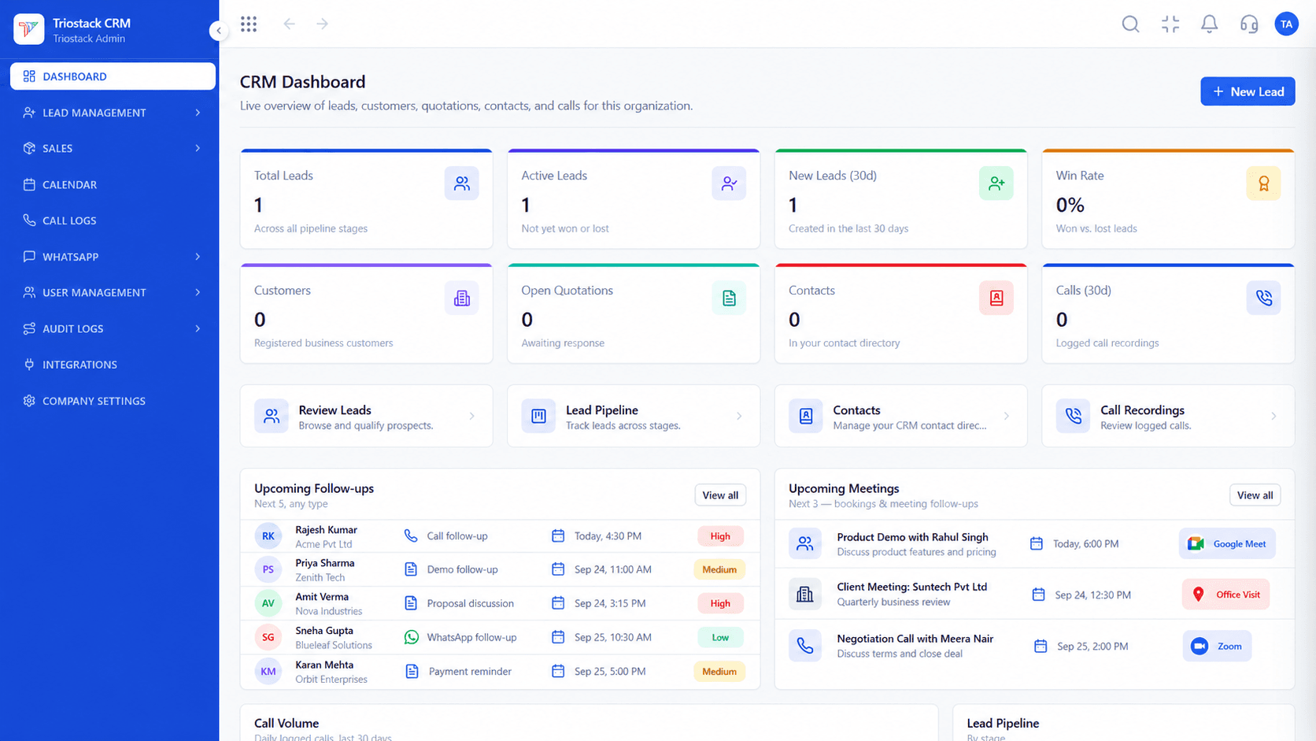The height and width of the screenshot is (741, 1316).
Task: Click the calendar icon beside Today, 4:30 PM
Action: (558, 536)
